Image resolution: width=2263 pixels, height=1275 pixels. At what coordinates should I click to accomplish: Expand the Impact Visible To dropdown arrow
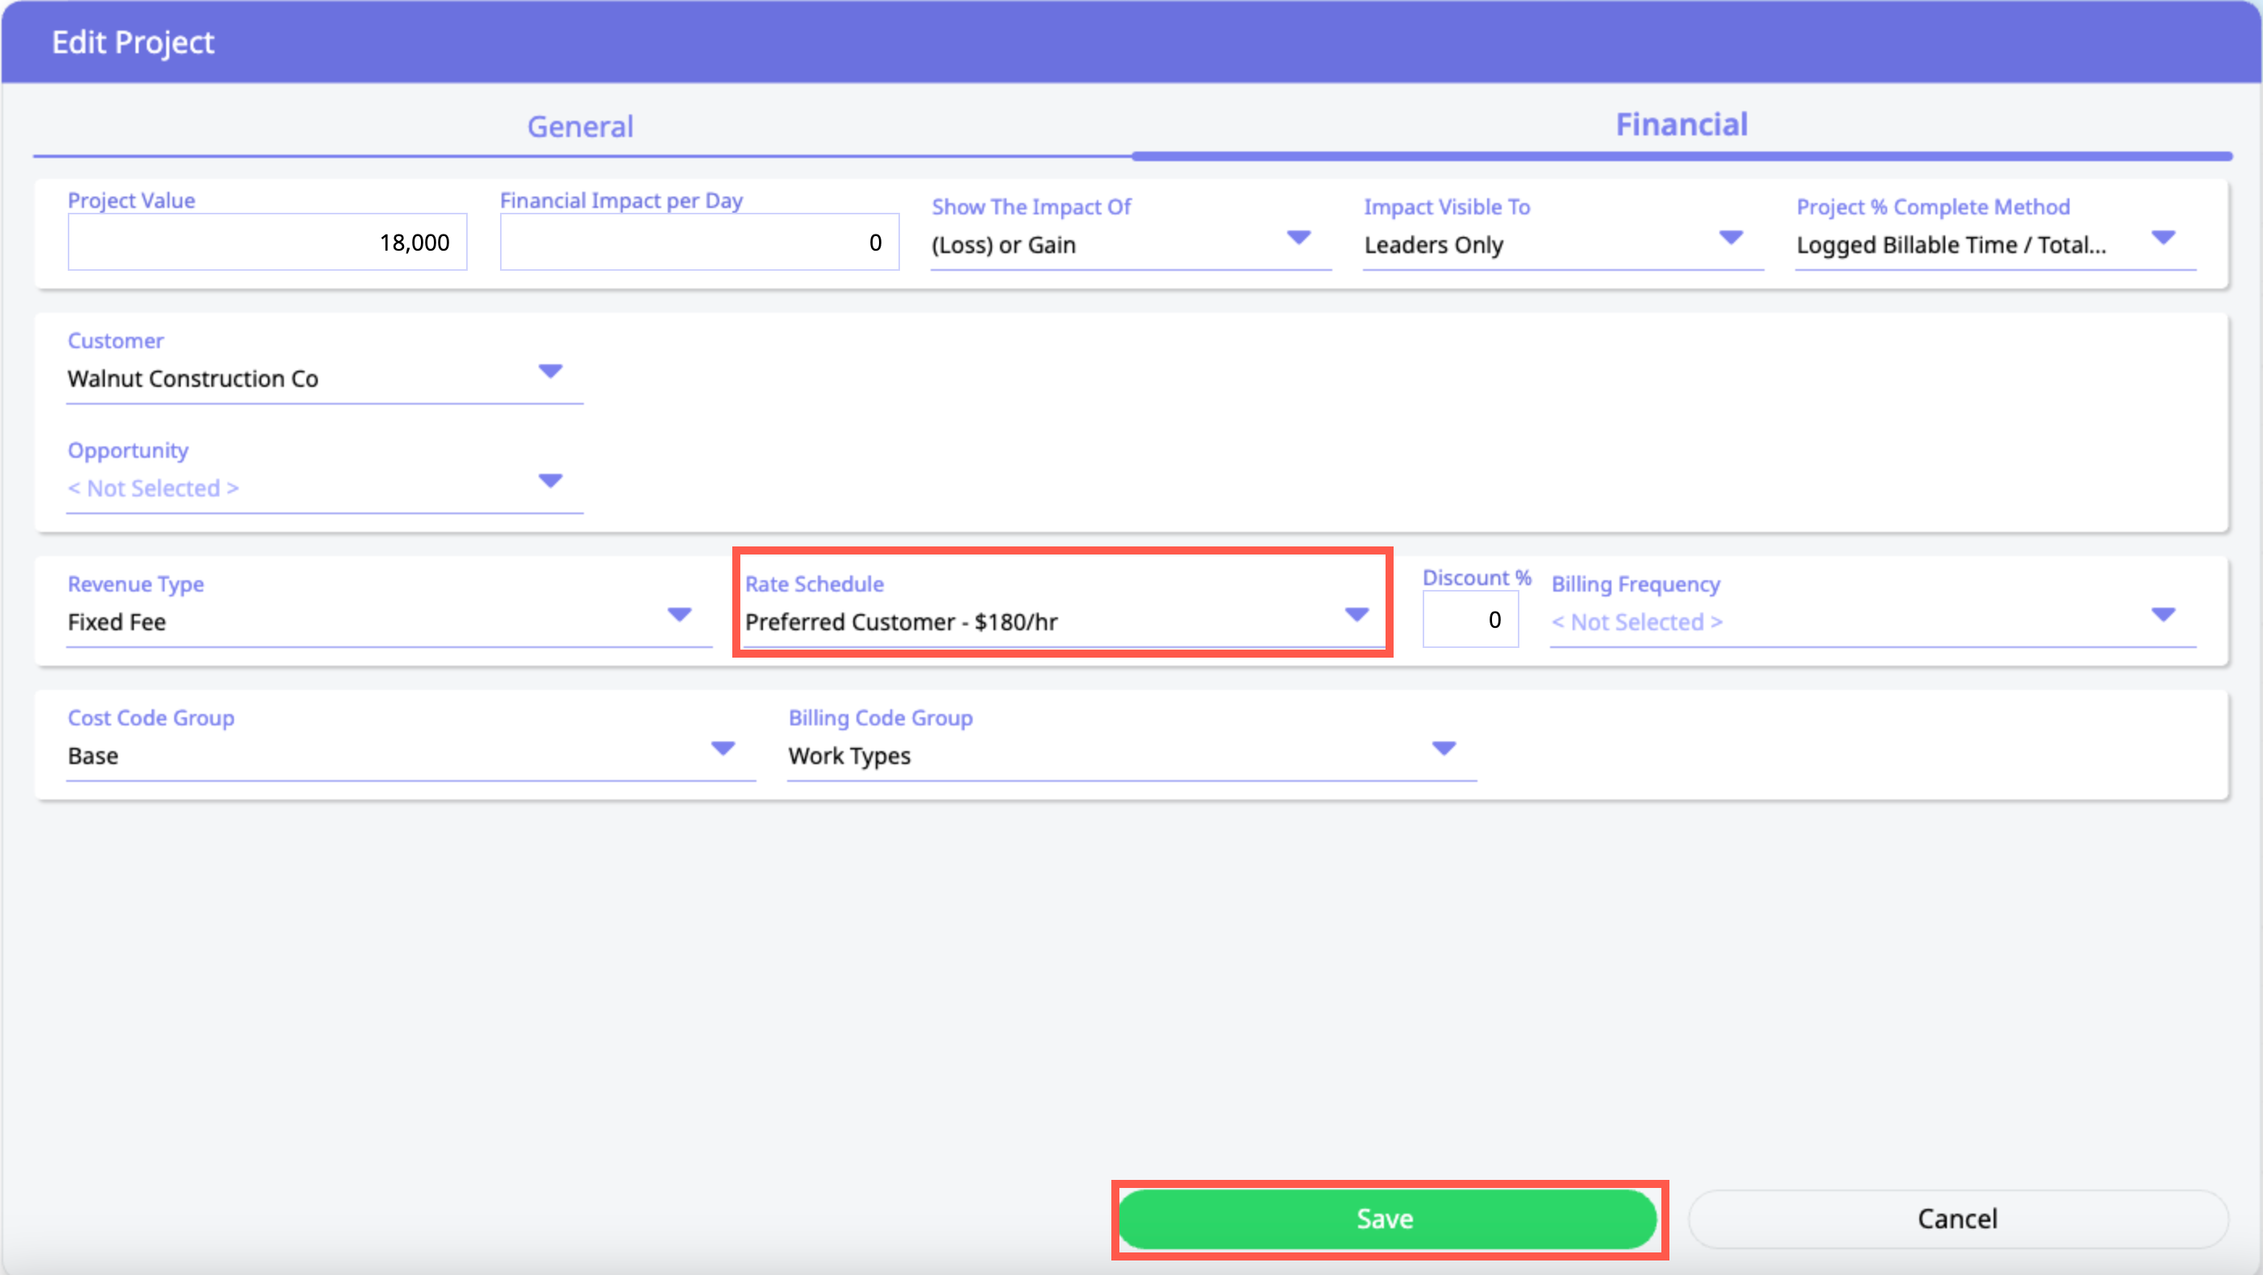click(x=1730, y=238)
